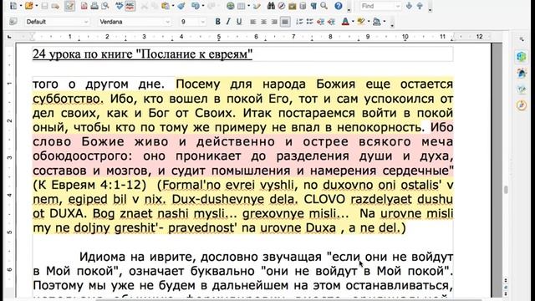535x301 pixels.
Task: Click the Data Sources icon
Action: point(303,6)
